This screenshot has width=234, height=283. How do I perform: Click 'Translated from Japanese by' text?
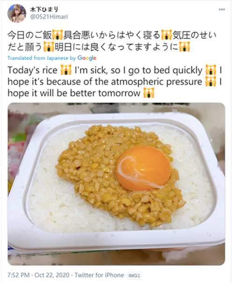[42, 58]
